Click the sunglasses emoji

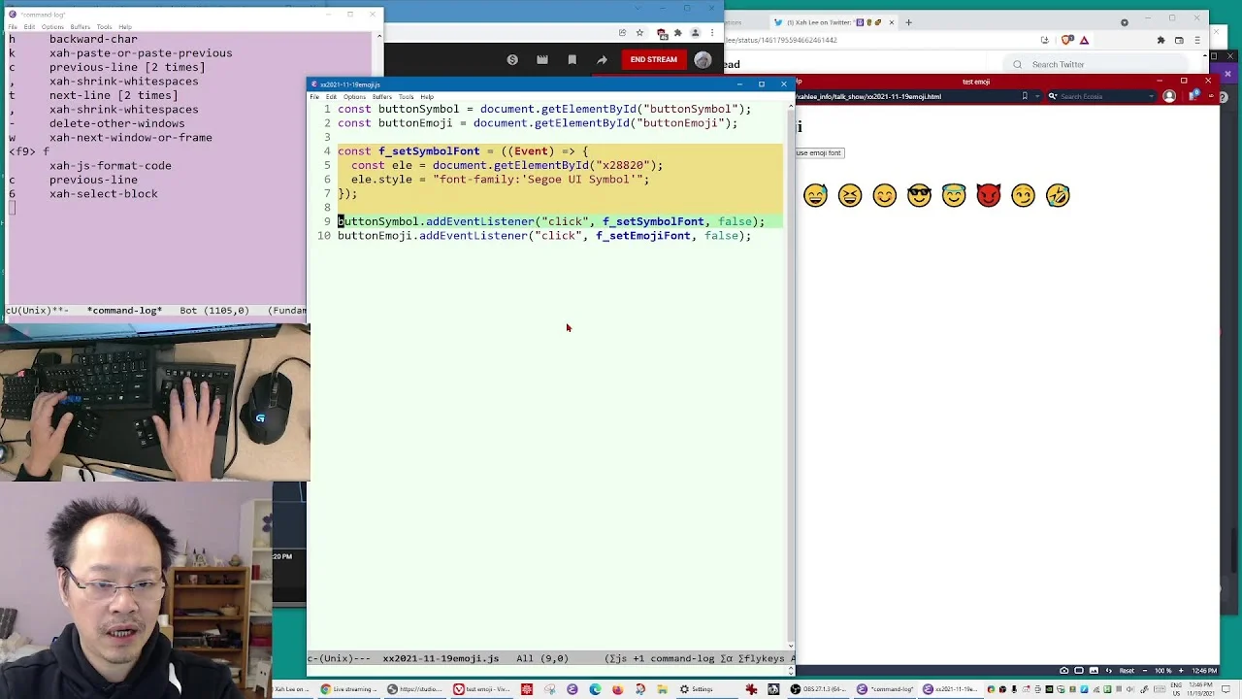(919, 196)
